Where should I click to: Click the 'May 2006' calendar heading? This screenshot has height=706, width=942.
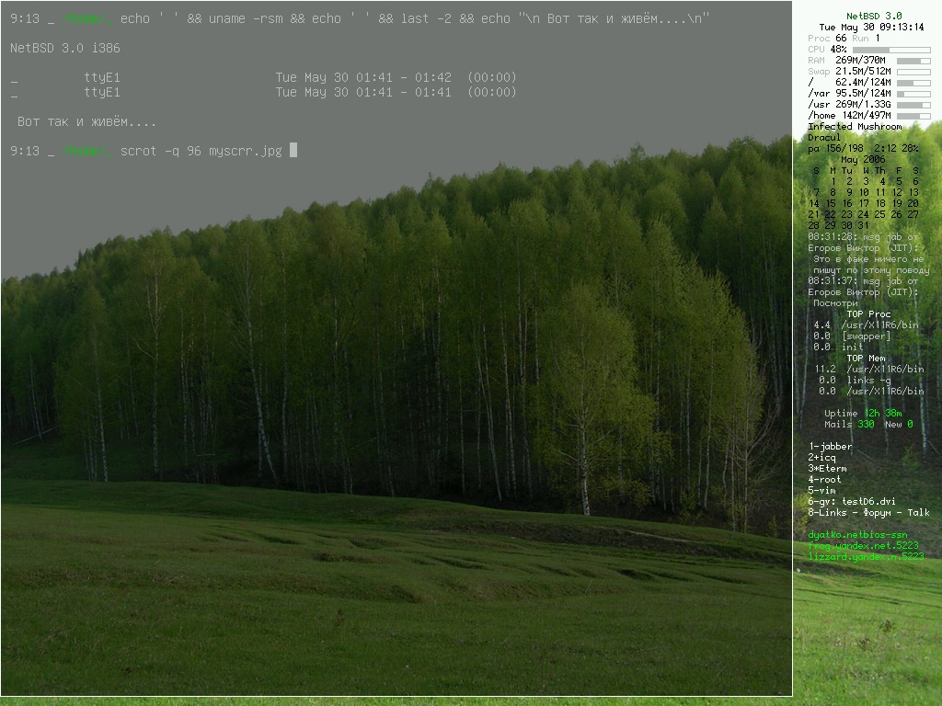pyautogui.click(x=863, y=160)
